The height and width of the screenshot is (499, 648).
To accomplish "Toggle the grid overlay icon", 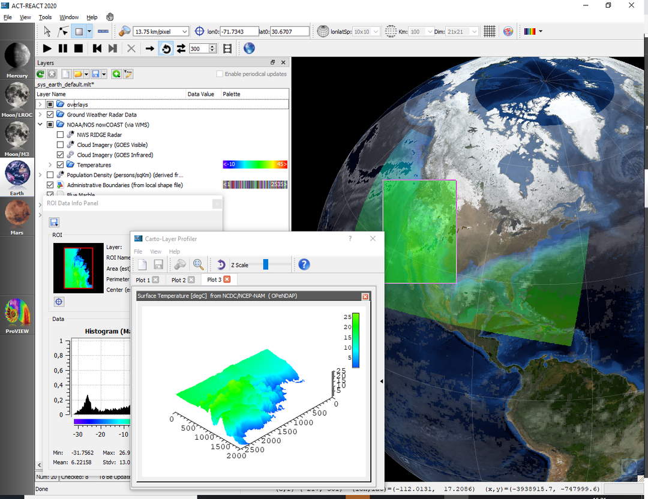I will (490, 31).
